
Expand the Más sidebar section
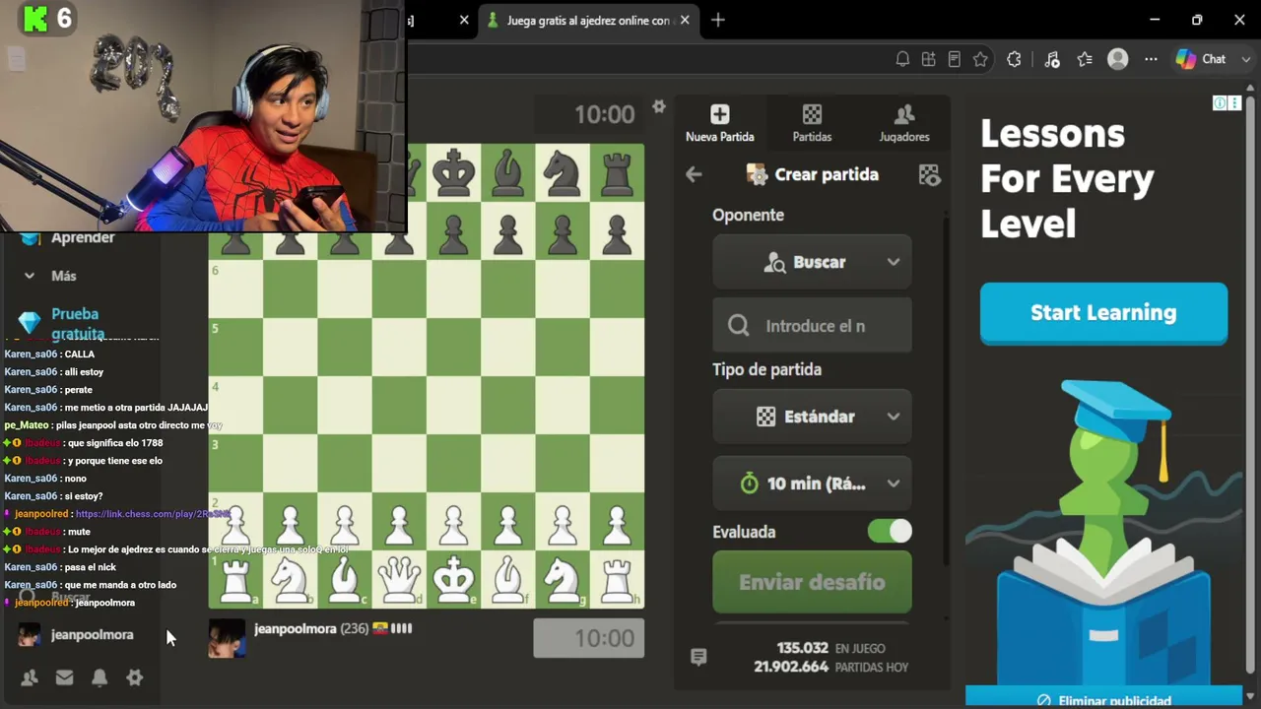[x=63, y=276]
